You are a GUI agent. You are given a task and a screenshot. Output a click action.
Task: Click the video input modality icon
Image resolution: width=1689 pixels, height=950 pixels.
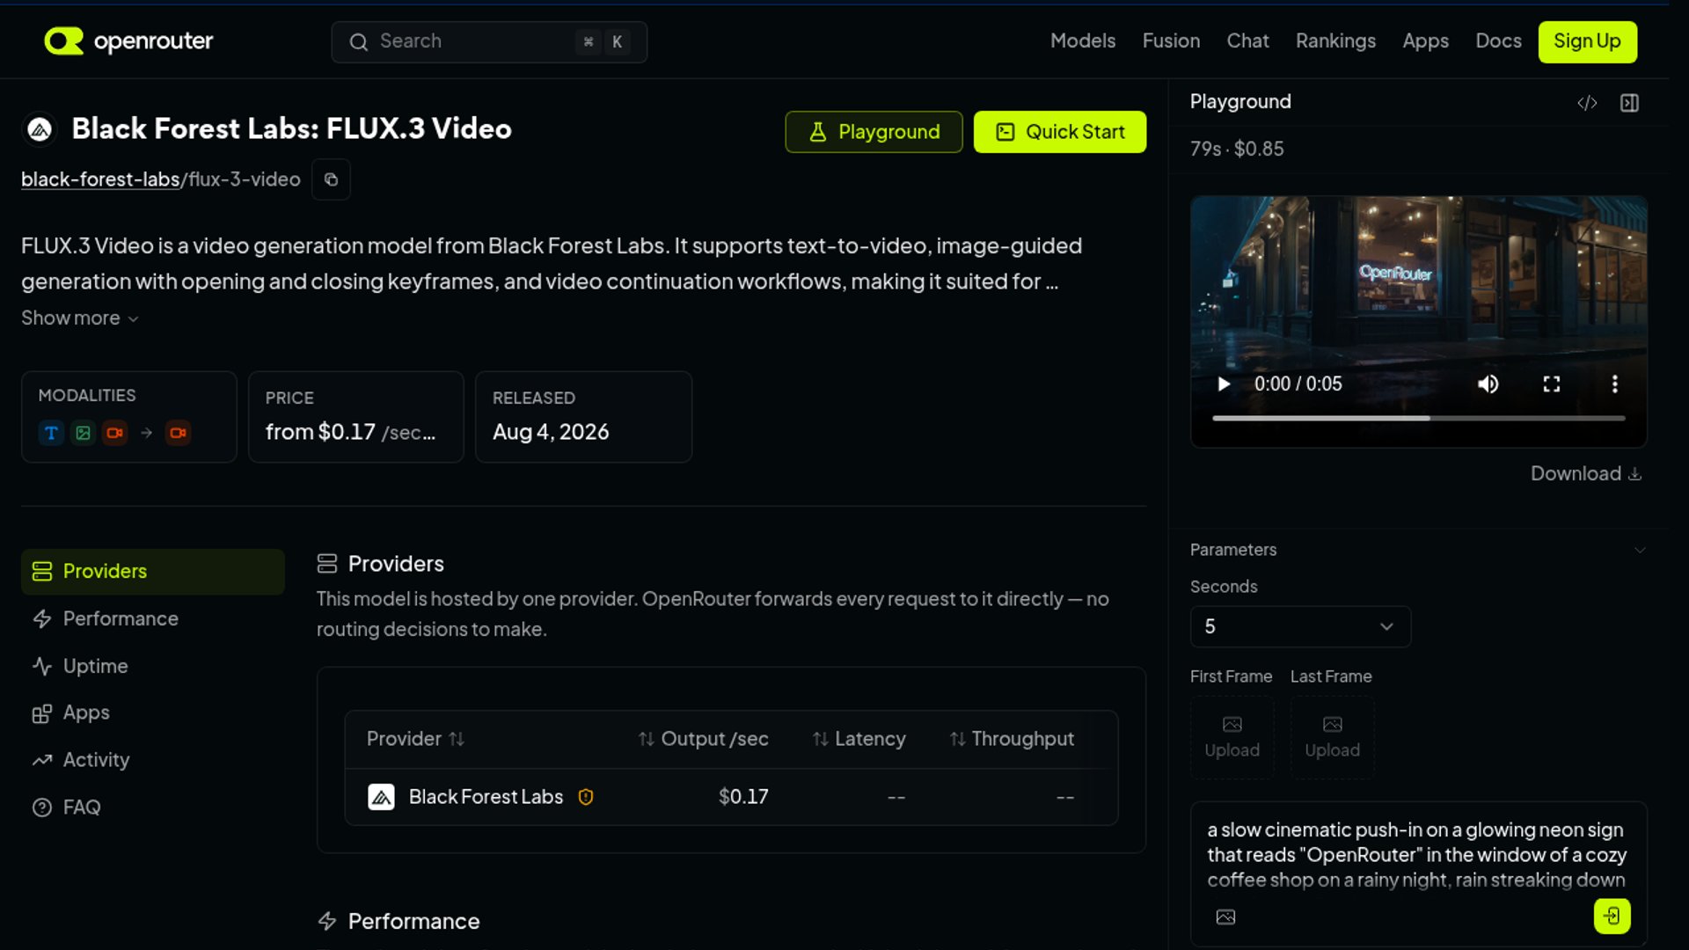point(114,433)
